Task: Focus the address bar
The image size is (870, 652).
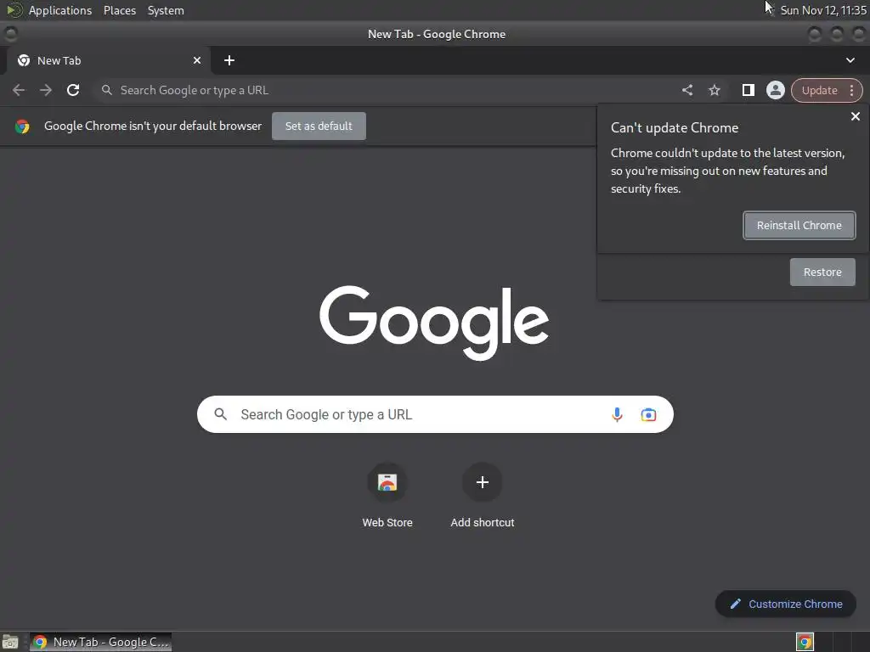Action: point(388,90)
